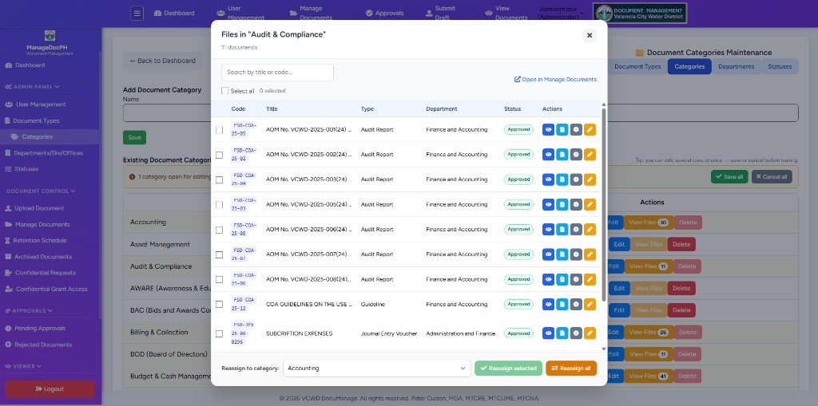Viewport: 818px width, 406px height.
Task: Open the file icon for FSD-COA-25-06
Action: (562, 279)
